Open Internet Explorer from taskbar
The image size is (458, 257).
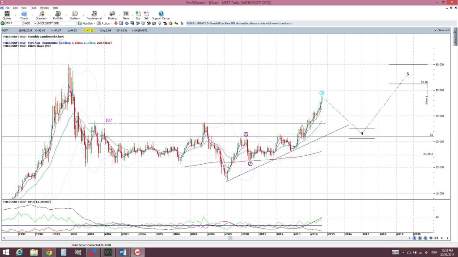point(19,252)
